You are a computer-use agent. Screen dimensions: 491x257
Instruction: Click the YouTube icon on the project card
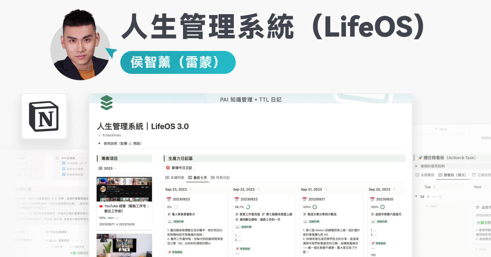(101, 206)
